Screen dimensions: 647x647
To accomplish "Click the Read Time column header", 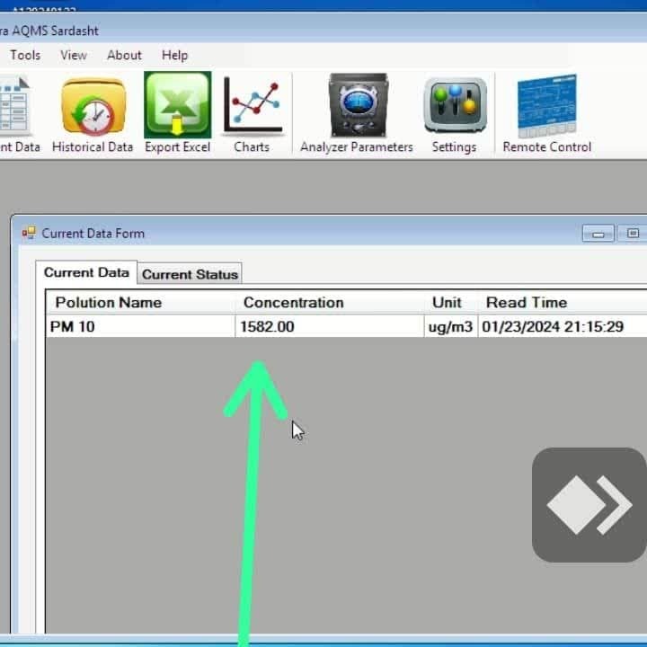I will [527, 303].
